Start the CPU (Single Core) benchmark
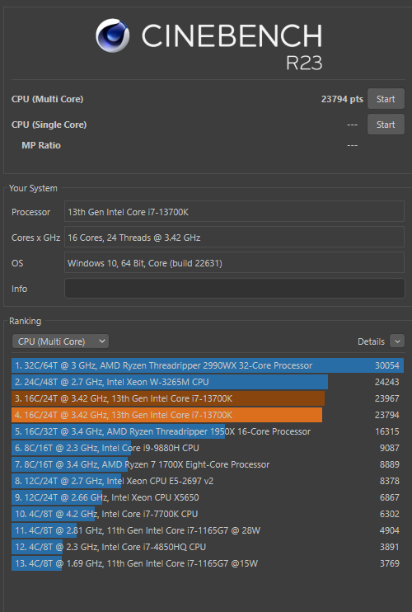Image resolution: width=412 pixels, height=612 pixels. [x=386, y=125]
